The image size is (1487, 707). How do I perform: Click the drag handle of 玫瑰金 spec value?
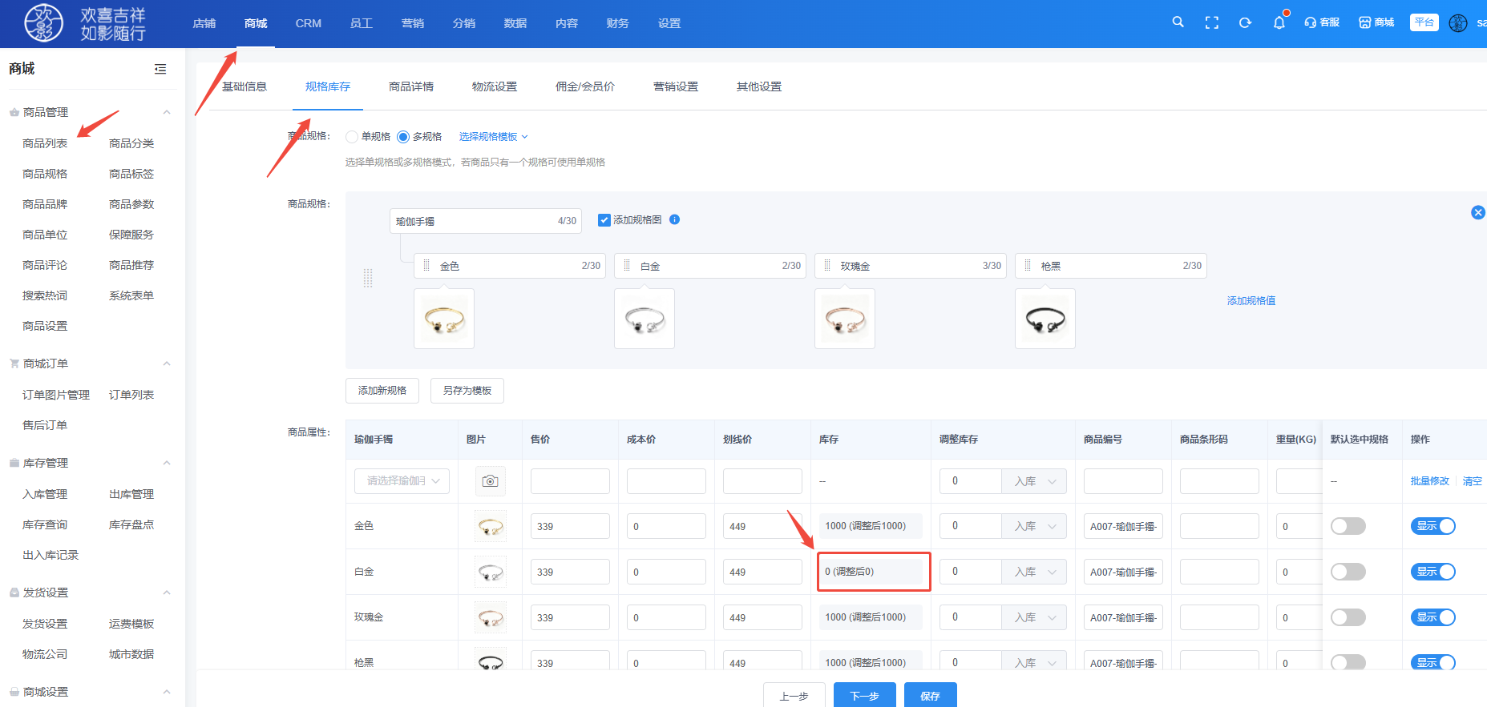[827, 265]
